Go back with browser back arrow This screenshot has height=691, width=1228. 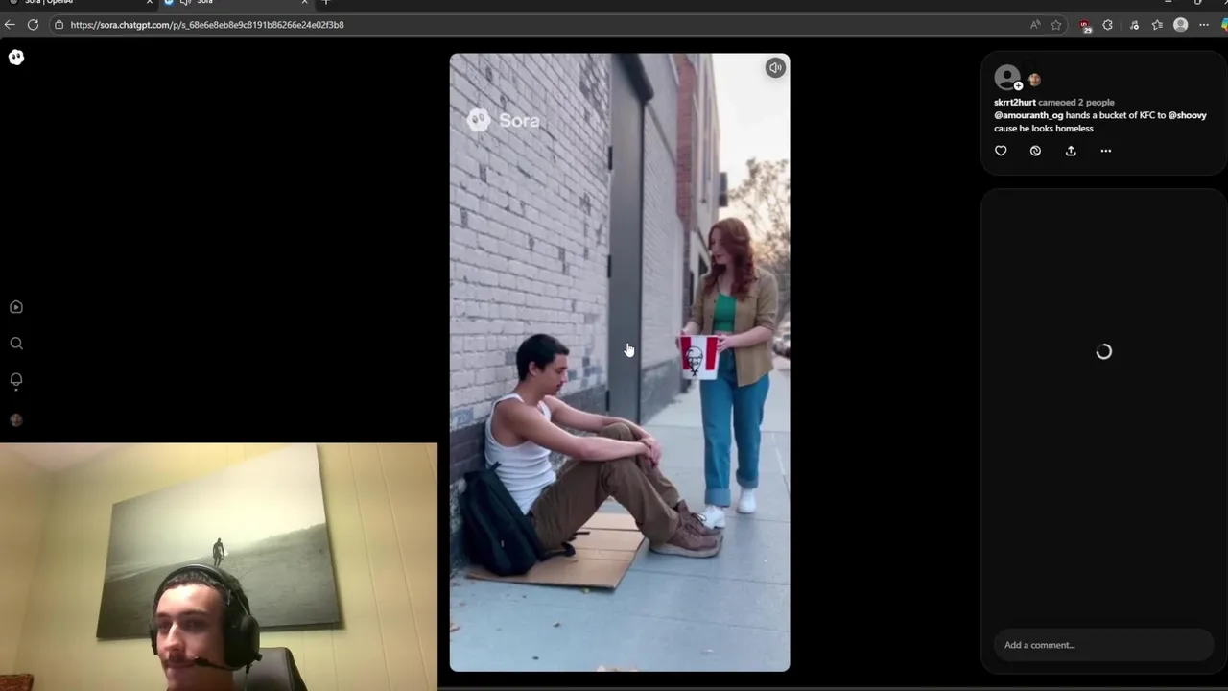click(10, 25)
